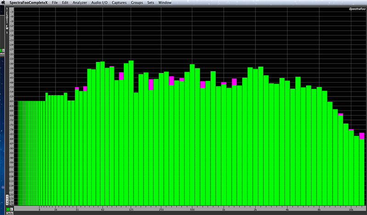Open the Sets menu
This screenshot has height=215, width=367.
150,3
